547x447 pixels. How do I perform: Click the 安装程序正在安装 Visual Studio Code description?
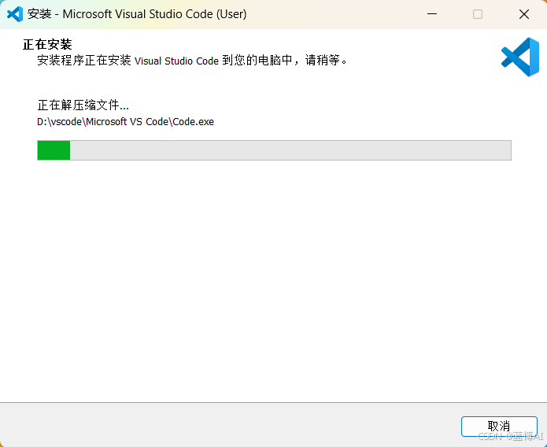click(192, 61)
